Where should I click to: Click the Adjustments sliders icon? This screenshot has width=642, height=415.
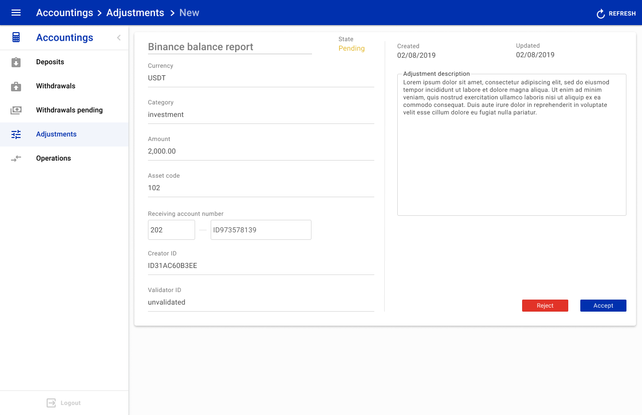[16, 134]
